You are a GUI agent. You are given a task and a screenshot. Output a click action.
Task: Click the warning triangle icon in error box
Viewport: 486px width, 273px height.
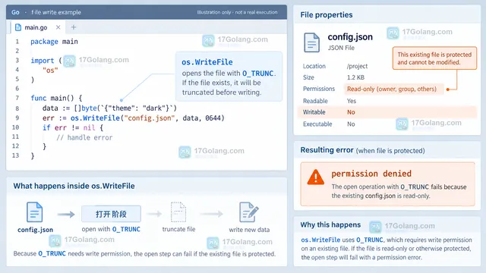tap(316, 177)
